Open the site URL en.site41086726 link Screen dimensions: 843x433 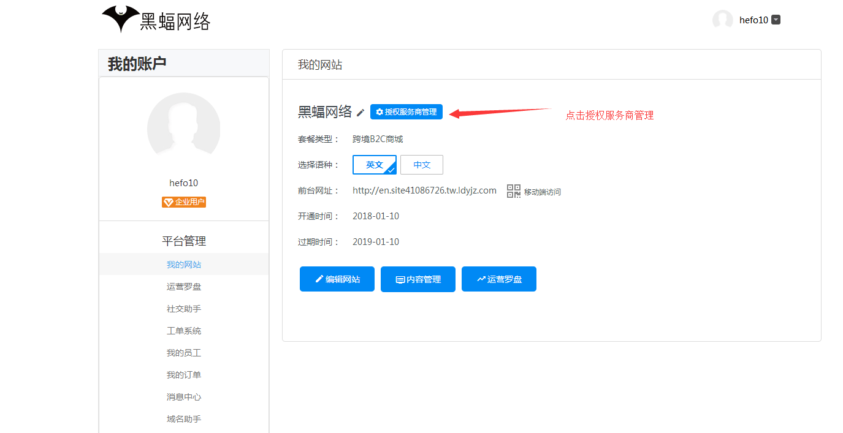click(x=424, y=190)
